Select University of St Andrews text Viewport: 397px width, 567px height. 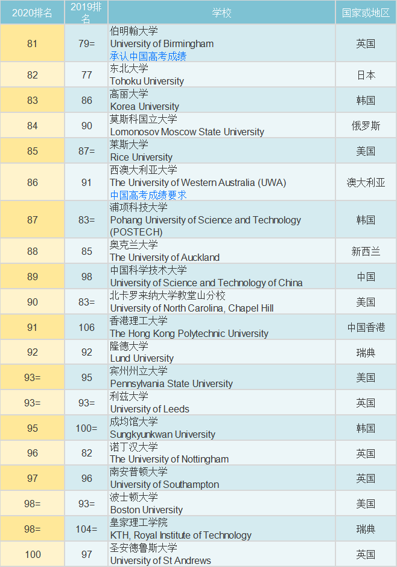tap(160, 560)
